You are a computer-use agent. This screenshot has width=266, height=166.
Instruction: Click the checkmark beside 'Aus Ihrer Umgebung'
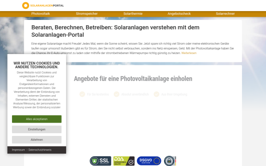[156, 94]
